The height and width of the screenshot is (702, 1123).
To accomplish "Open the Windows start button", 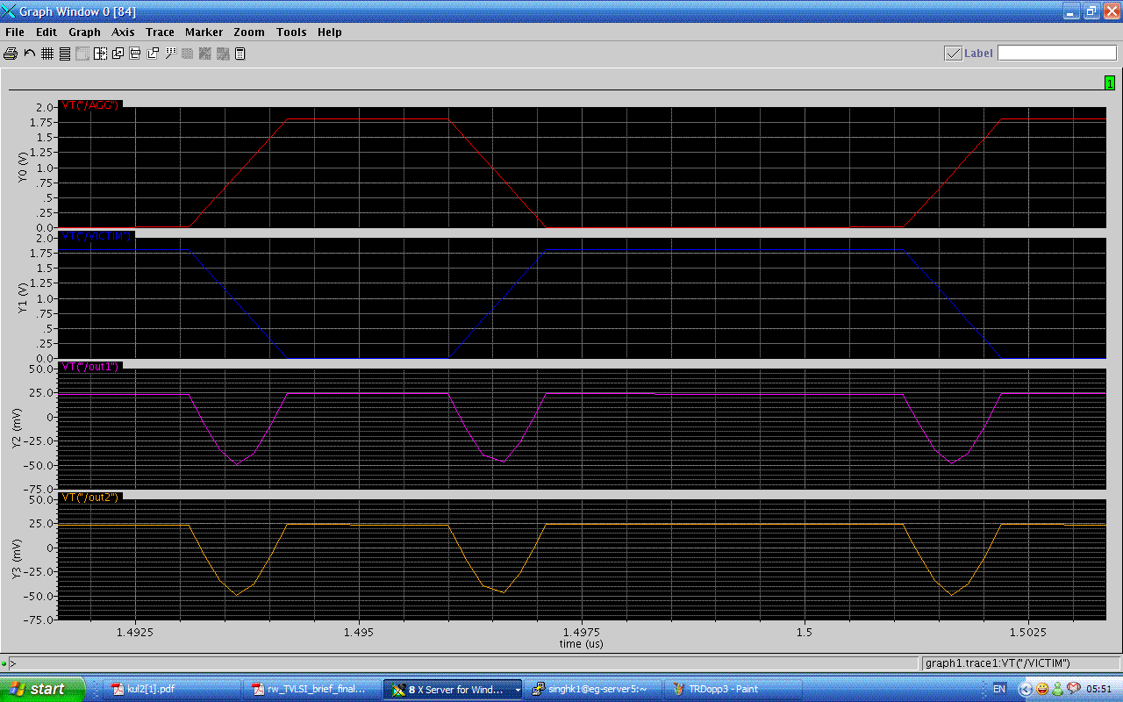I will pyautogui.click(x=43, y=689).
